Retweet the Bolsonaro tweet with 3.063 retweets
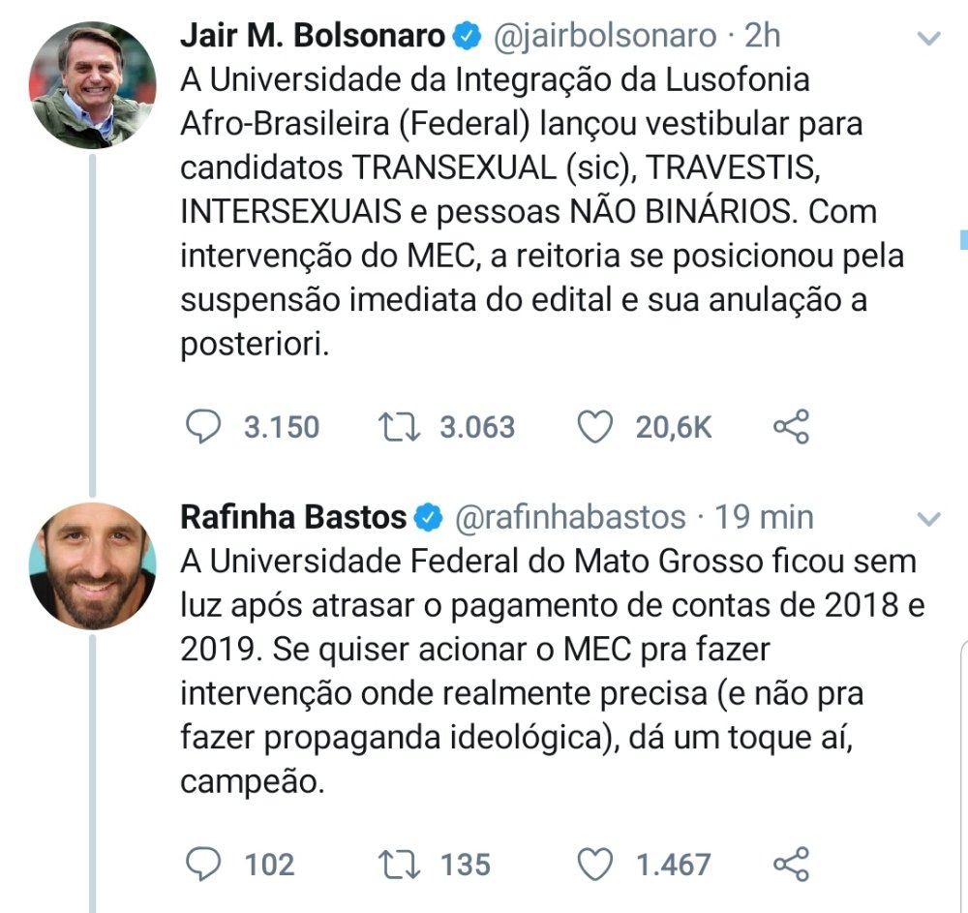Image resolution: width=968 pixels, height=913 pixels. pyautogui.click(x=402, y=426)
